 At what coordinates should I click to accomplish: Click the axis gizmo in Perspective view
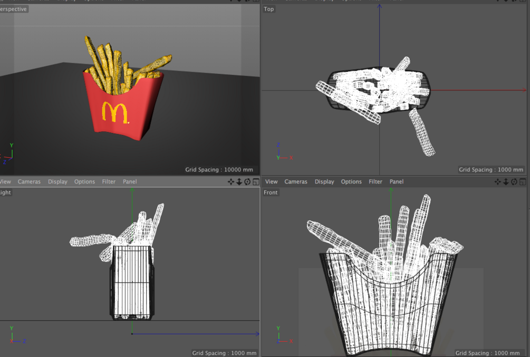tap(7, 154)
